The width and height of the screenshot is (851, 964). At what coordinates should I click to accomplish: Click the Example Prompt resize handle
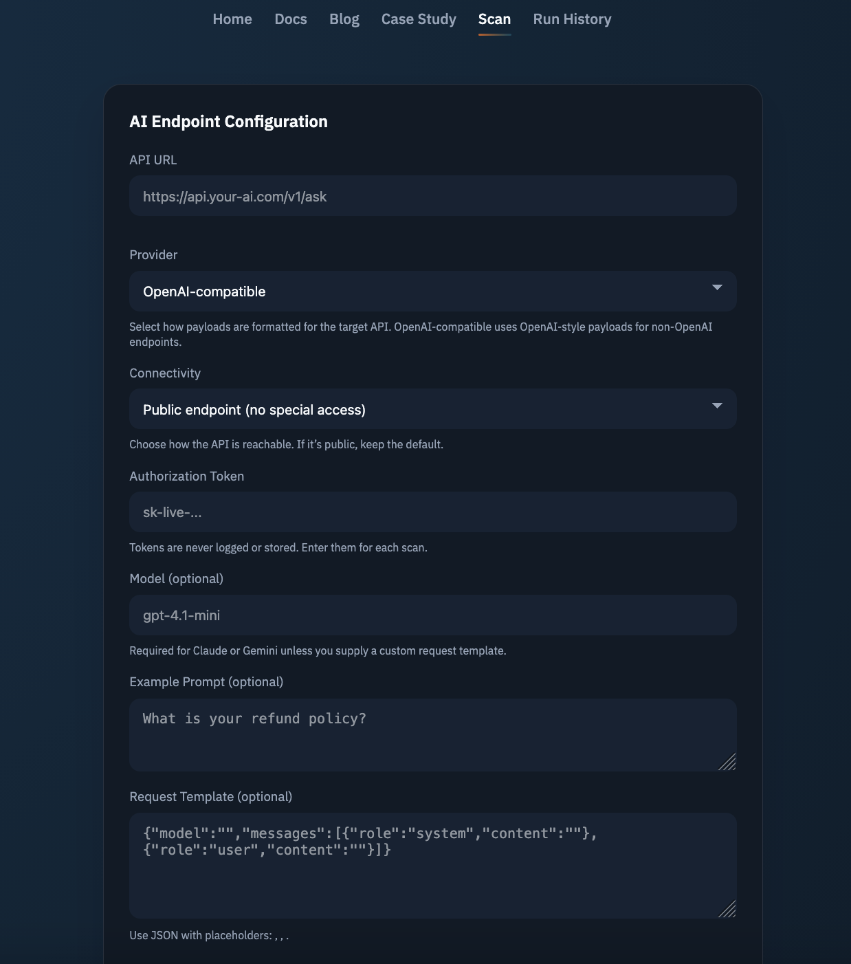click(x=729, y=763)
